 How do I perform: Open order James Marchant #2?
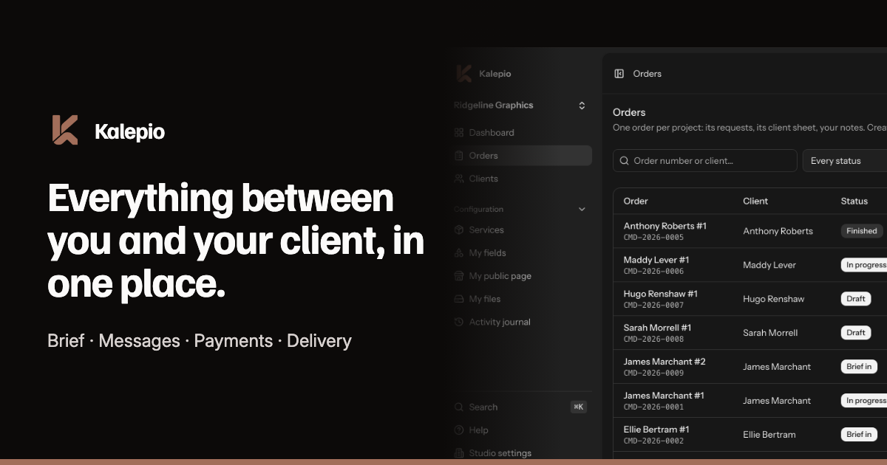tap(665, 362)
